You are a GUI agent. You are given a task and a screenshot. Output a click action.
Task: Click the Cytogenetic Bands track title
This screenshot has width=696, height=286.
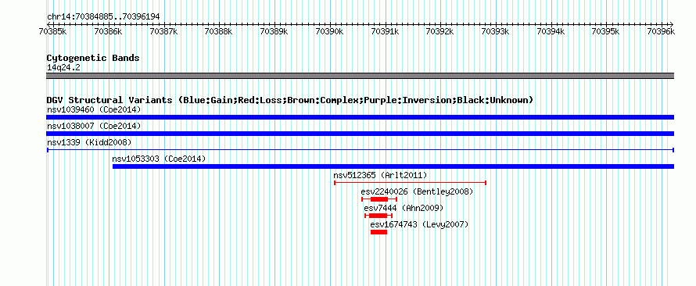click(x=93, y=58)
